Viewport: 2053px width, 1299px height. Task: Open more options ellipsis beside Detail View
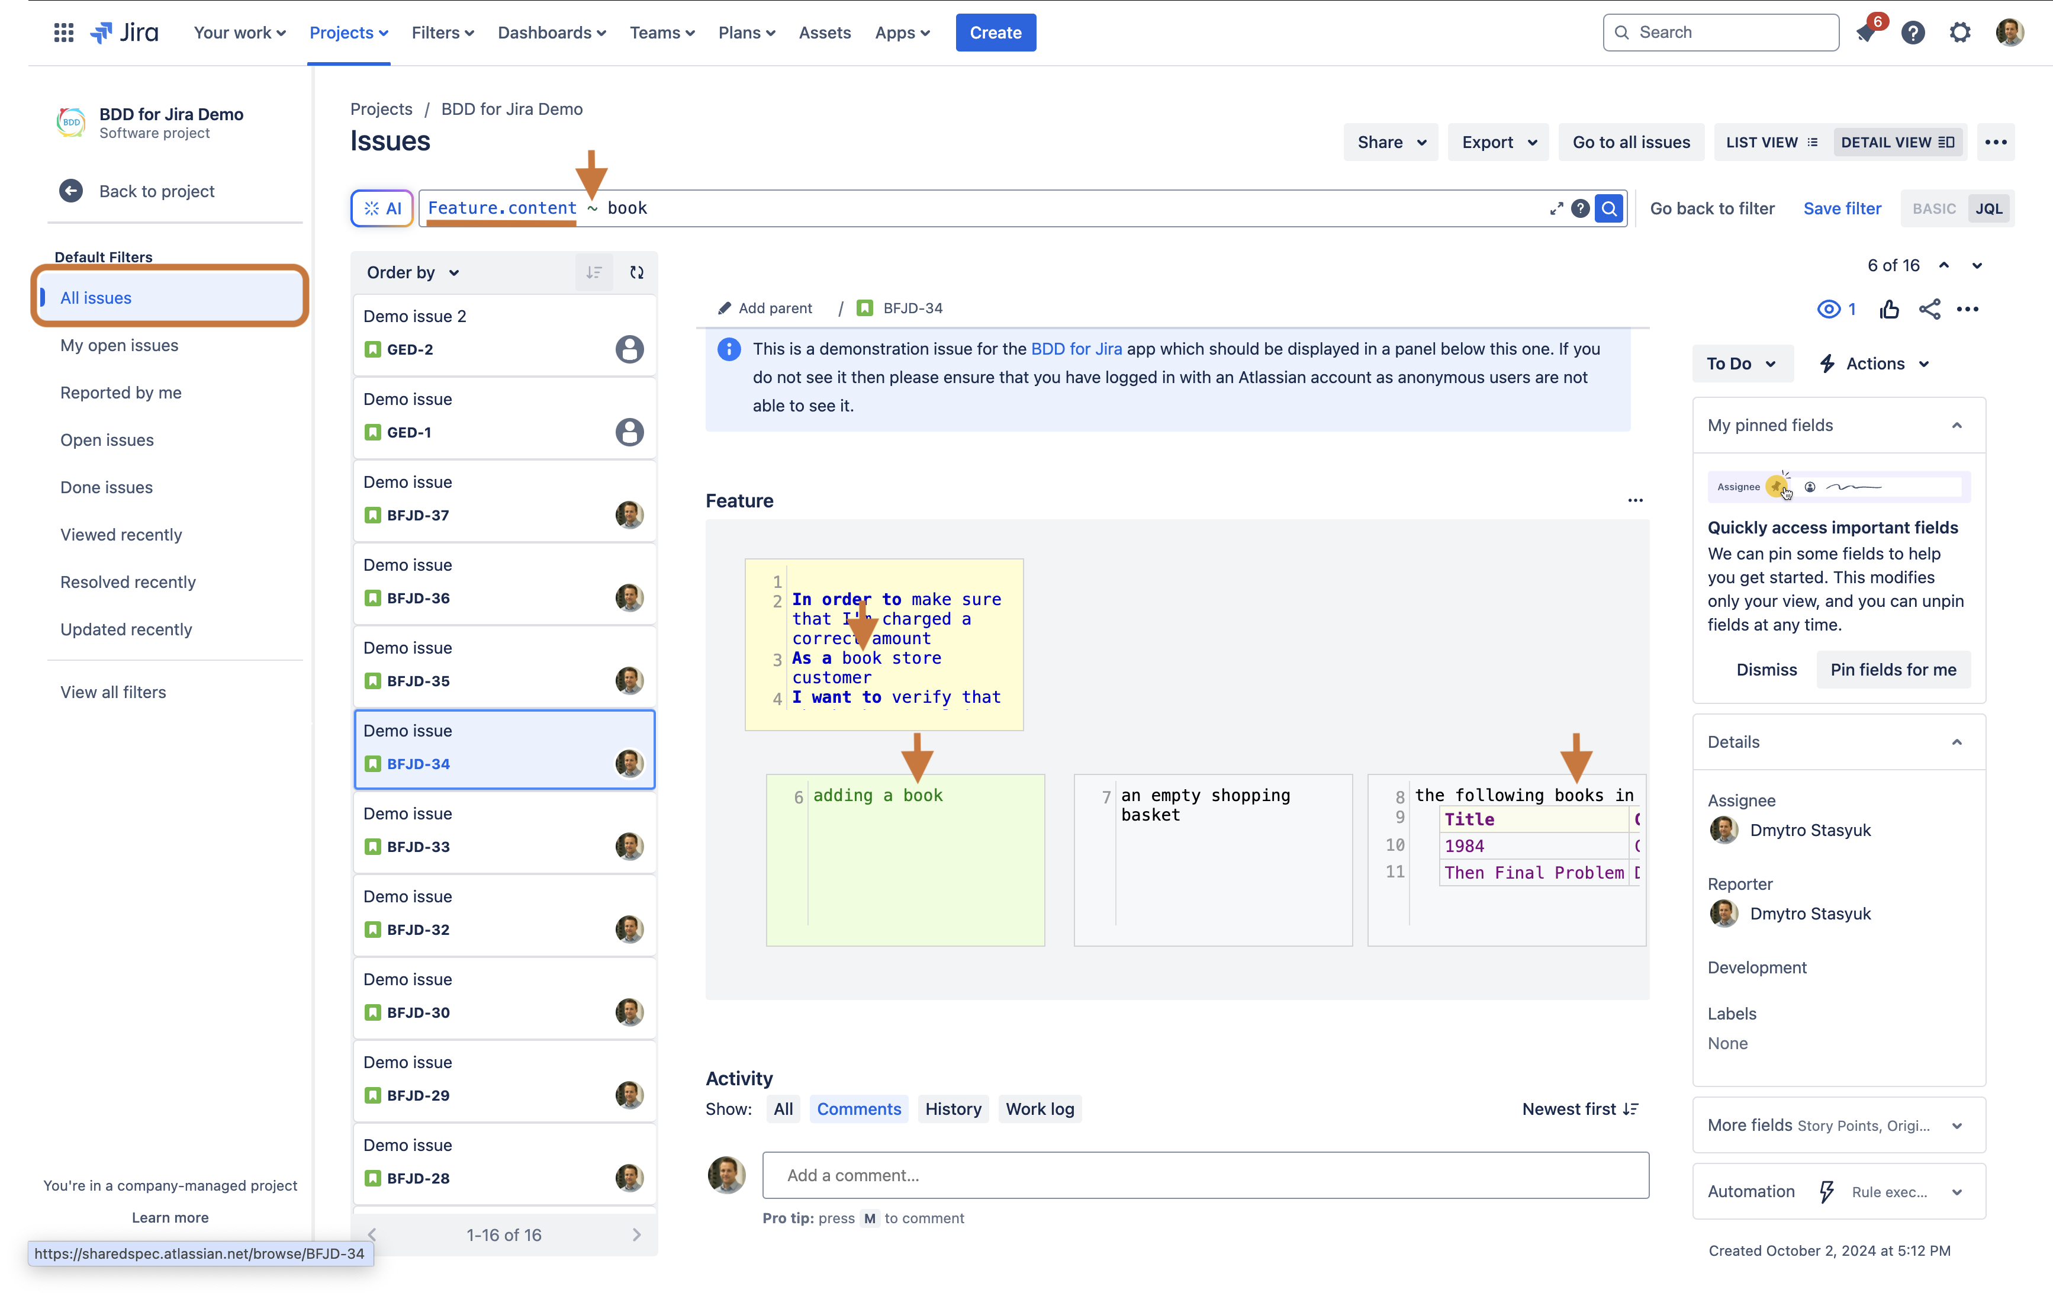coord(1996,143)
